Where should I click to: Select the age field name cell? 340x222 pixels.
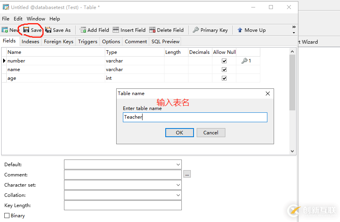coord(56,78)
